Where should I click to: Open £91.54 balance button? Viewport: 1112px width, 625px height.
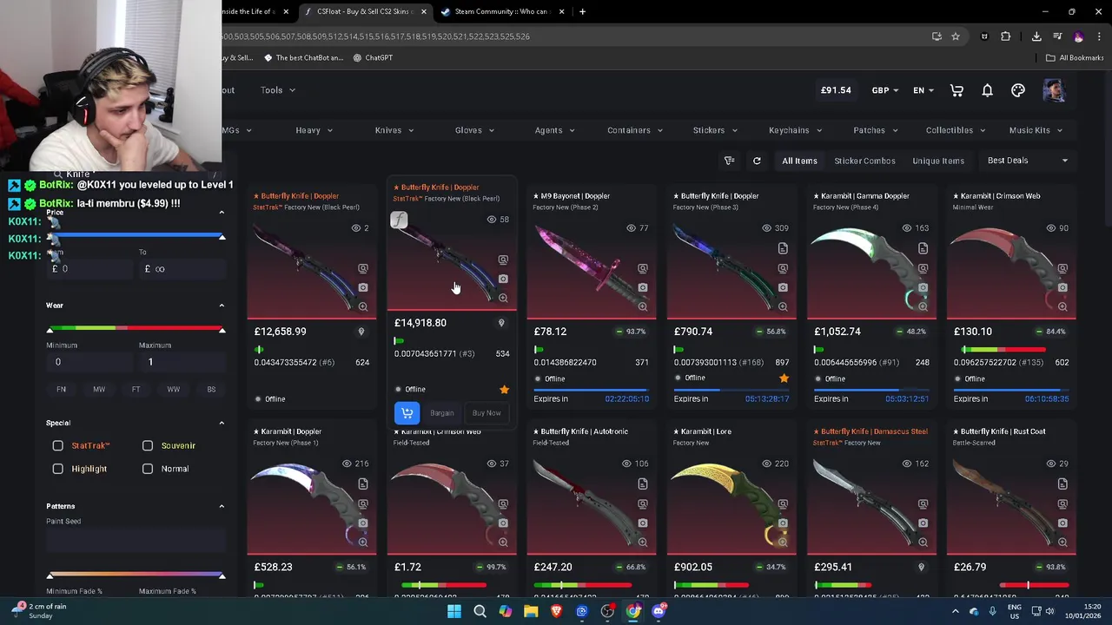point(836,90)
